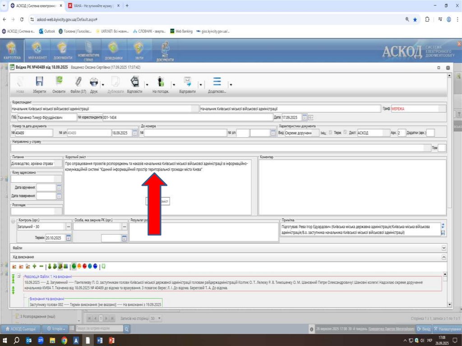The width and height of the screenshot is (462, 346).
Task: Open calendar next to 18.09.2025 document date
Action: [x=134, y=133]
